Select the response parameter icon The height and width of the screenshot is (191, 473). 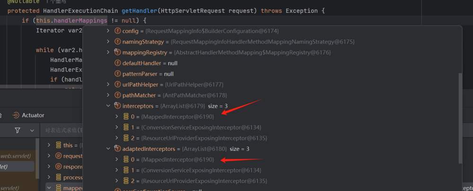[58, 166]
